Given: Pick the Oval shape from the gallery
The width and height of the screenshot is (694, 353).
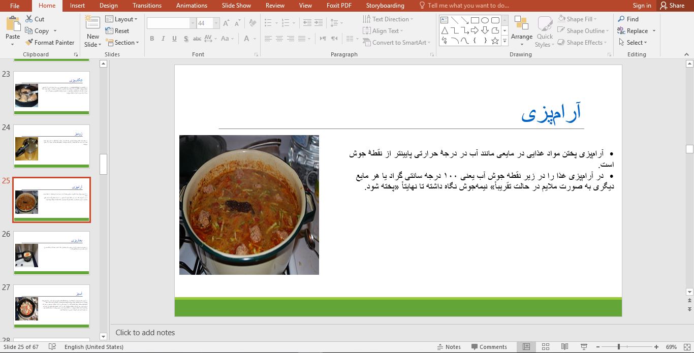Looking at the screenshot, I should click(x=485, y=20).
